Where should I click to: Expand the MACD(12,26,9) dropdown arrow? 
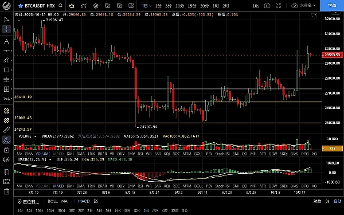point(50,159)
